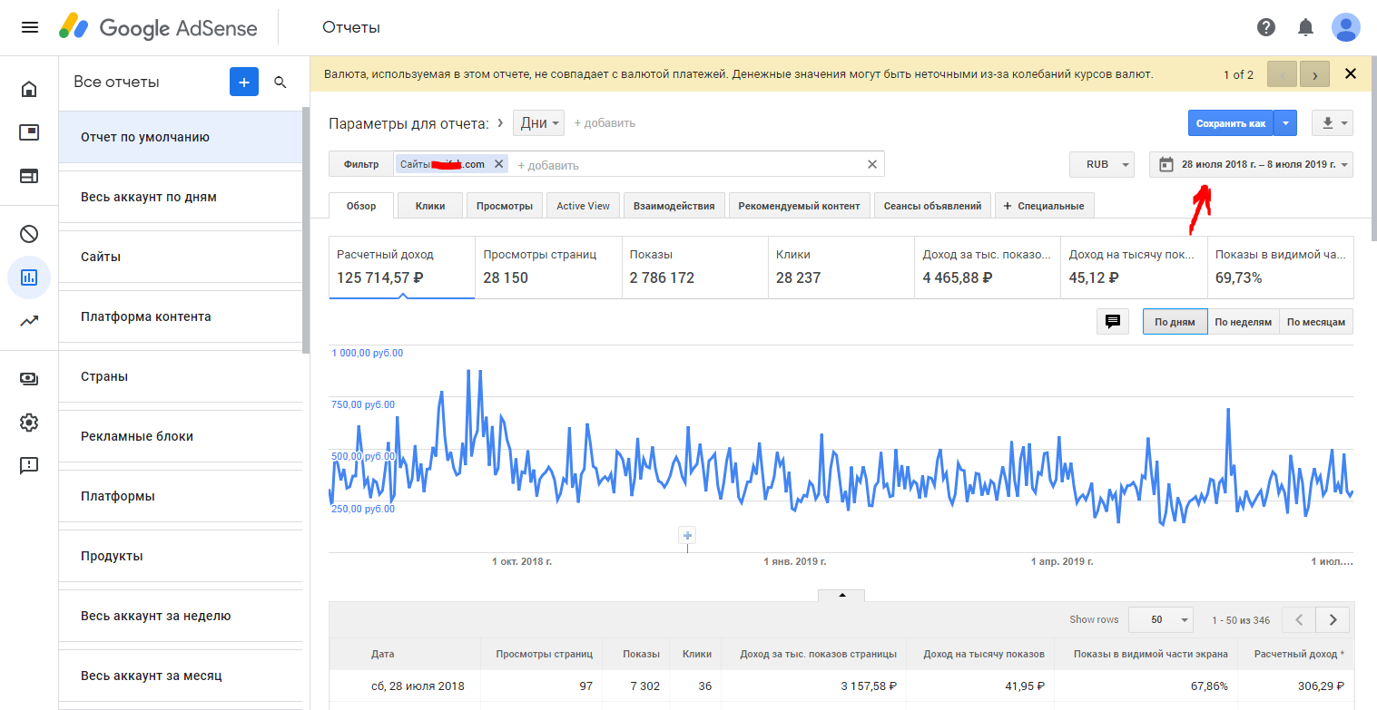Image resolution: width=1377 pixels, height=710 pixels.
Task: Click the Сохранить как button
Action: [x=1230, y=123]
